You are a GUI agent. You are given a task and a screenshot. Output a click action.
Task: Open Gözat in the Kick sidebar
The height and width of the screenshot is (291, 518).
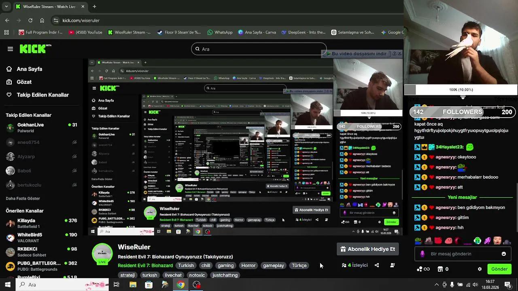24,82
